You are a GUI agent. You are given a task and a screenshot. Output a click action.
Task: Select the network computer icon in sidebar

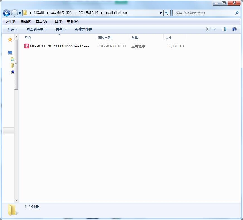(x=12, y=72)
